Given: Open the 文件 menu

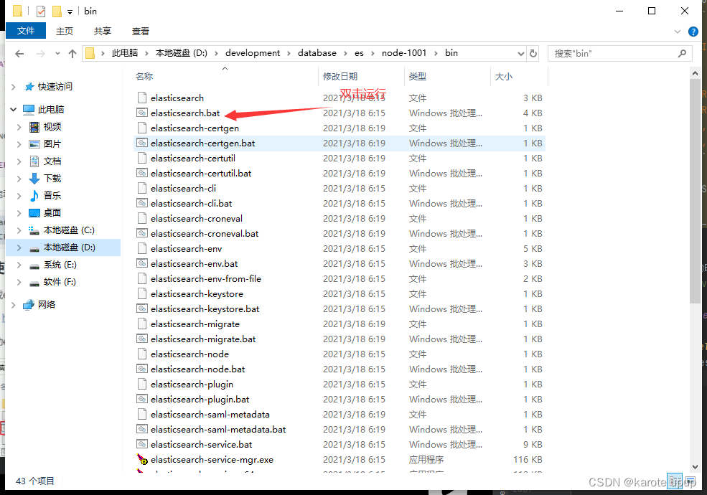Looking at the screenshot, I should 26,31.
